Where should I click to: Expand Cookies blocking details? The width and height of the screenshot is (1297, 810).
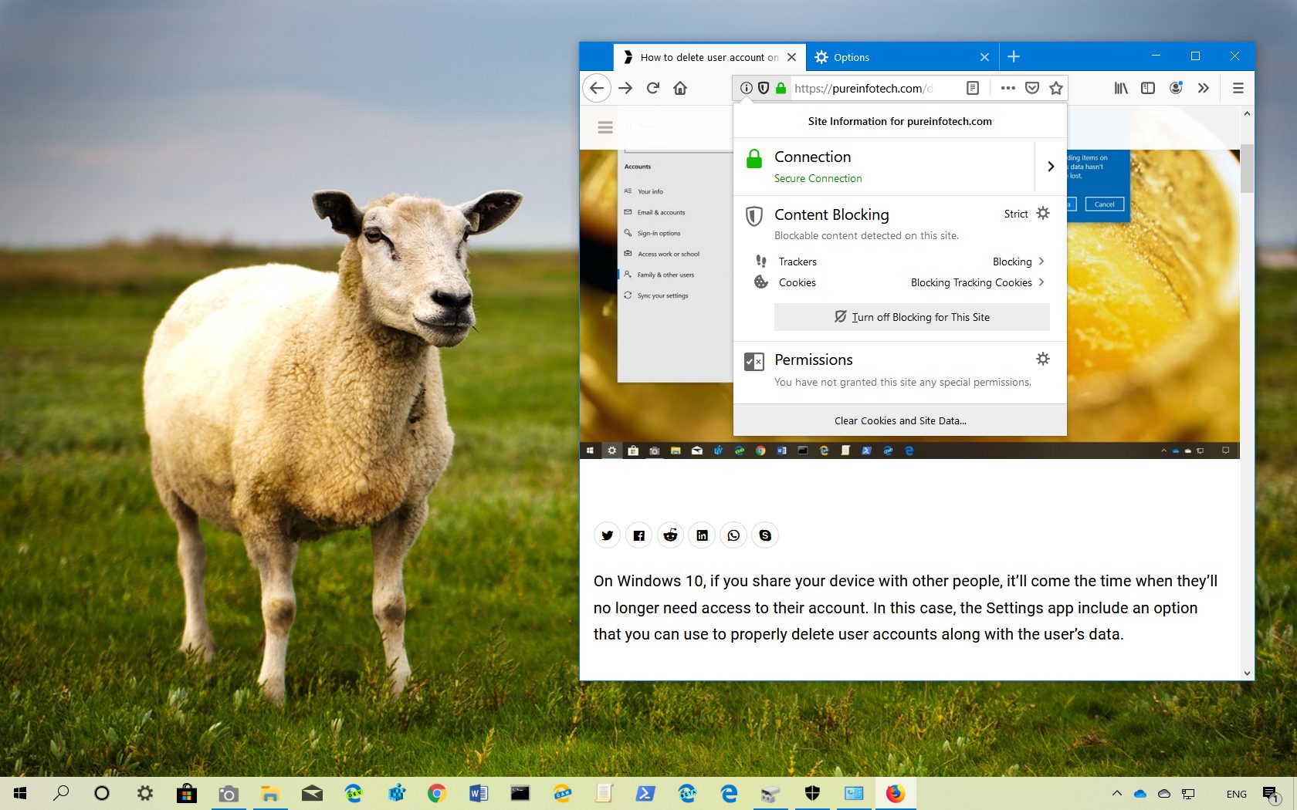coord(1042,282)
